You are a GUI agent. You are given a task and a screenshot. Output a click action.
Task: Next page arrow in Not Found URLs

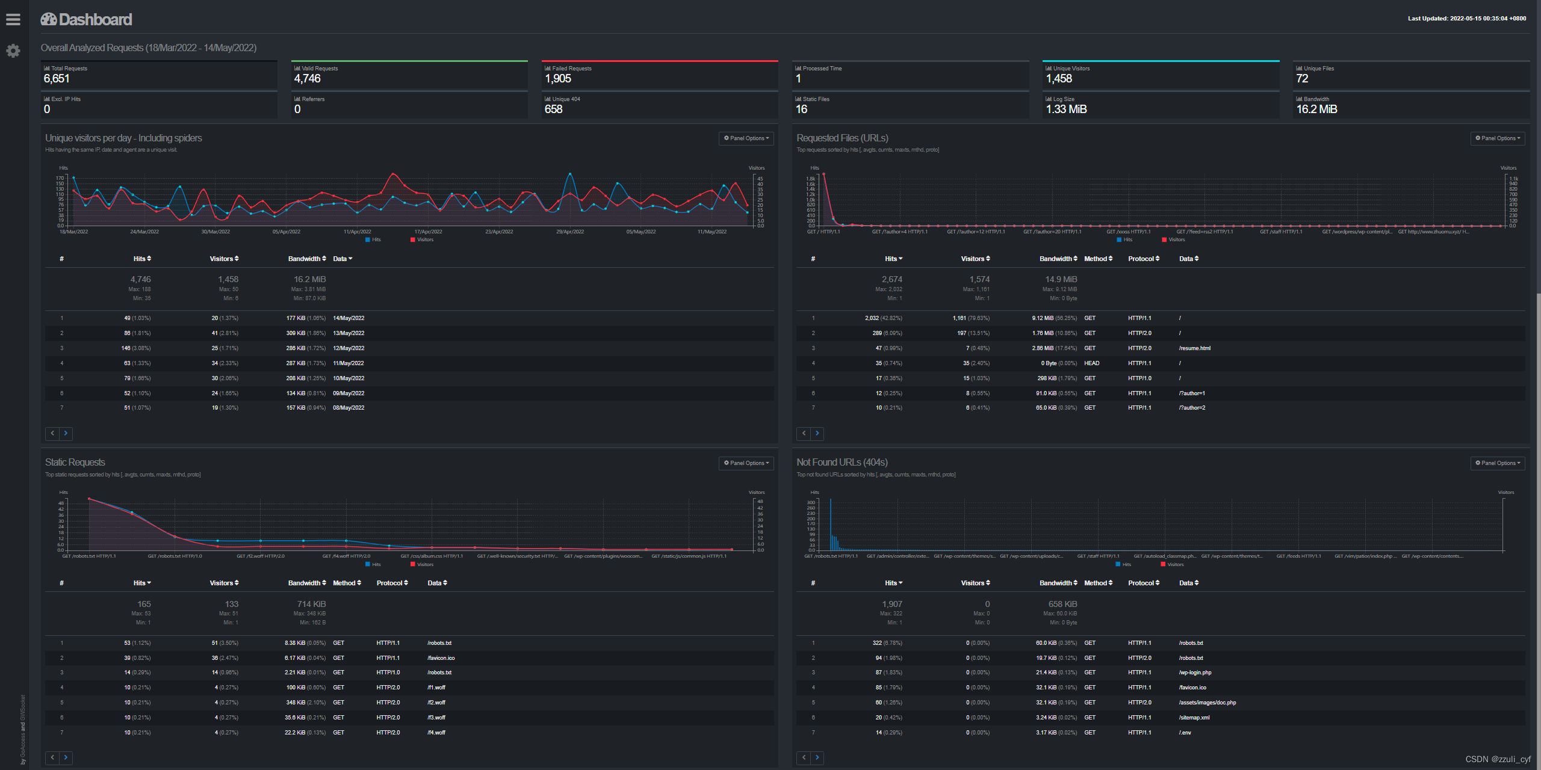pyautogui.click(x=817, y=757)
